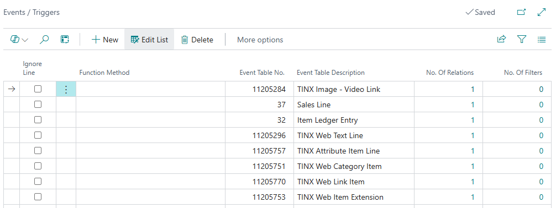Open page in new window icon
556x208 pixels.
(x=521, y=12)
